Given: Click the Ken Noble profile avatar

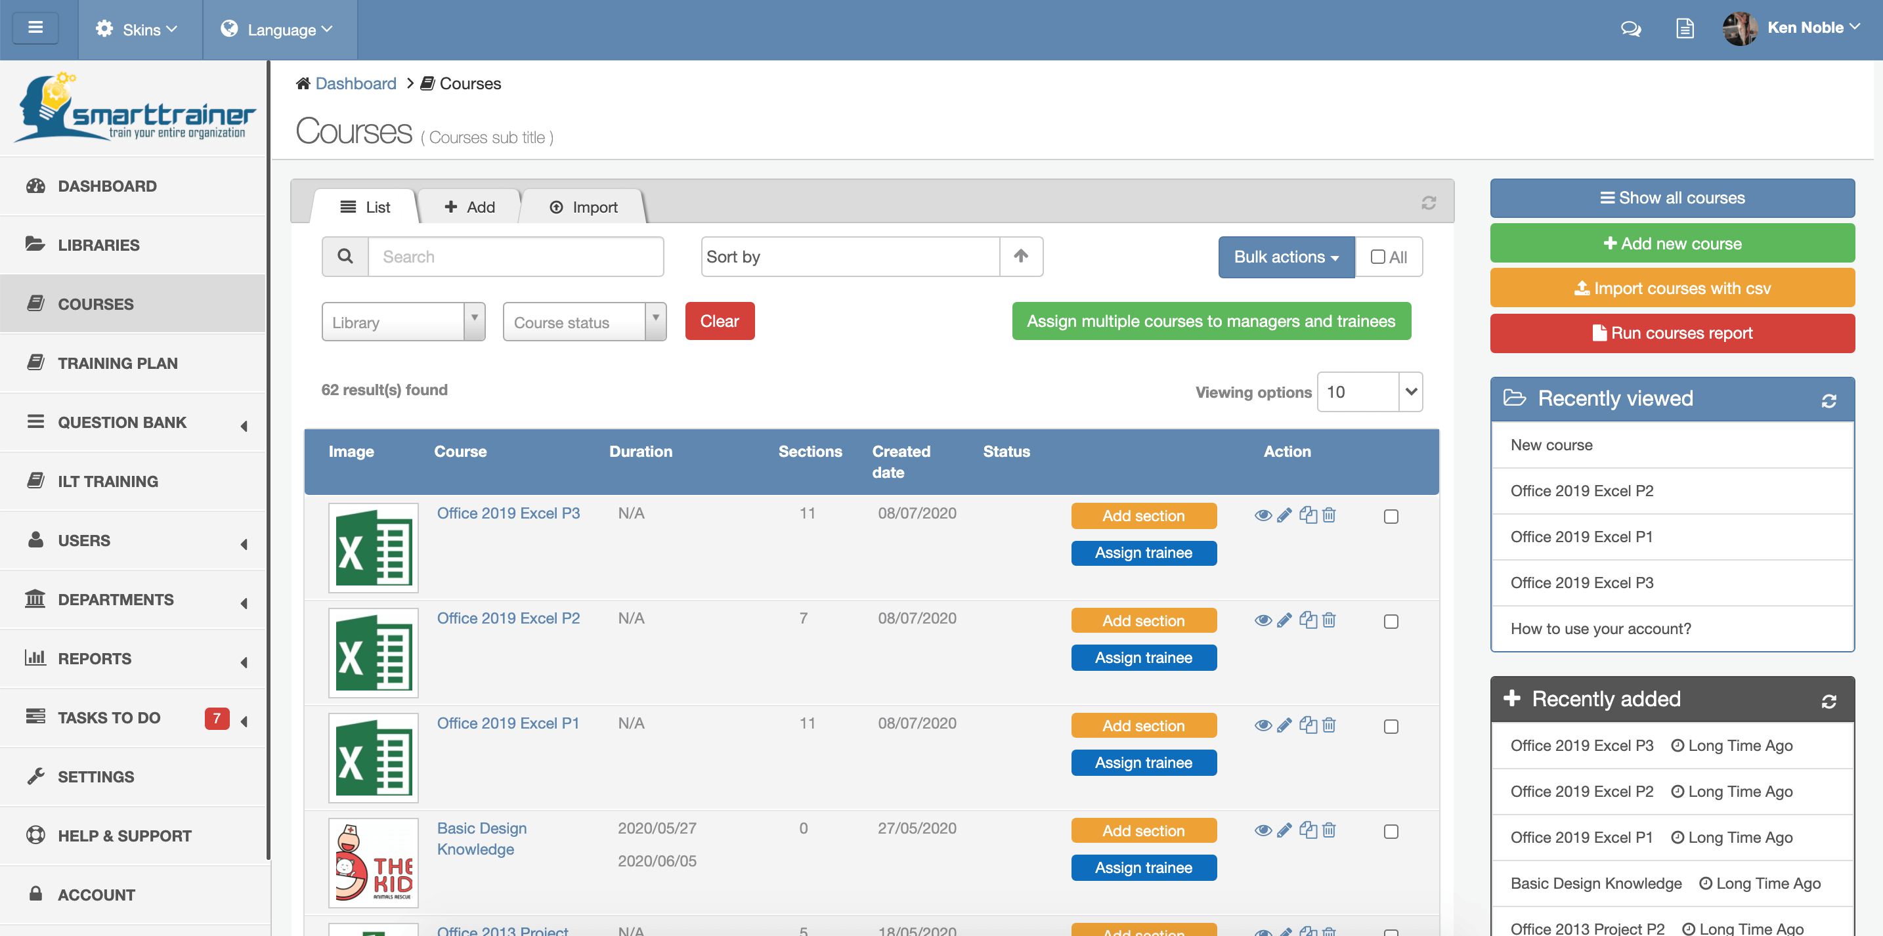Looking at the screenshot, I should click(x=1740, y=28).
